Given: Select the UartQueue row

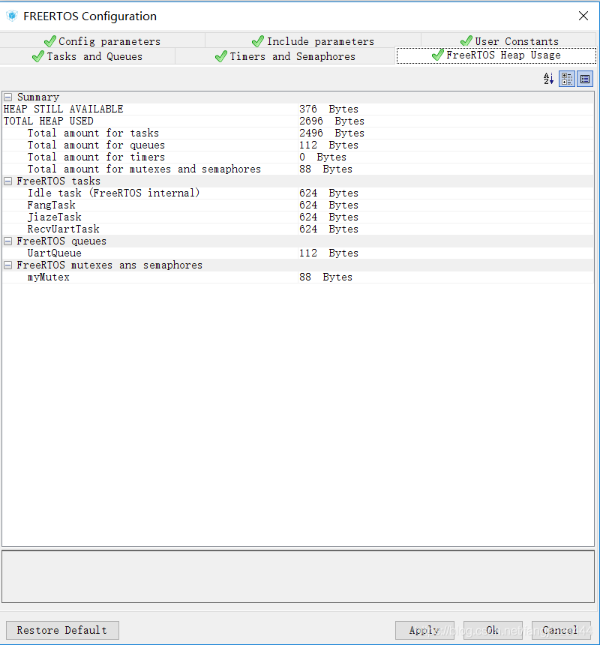Looking at the screenshot, I should click(298, 253).
